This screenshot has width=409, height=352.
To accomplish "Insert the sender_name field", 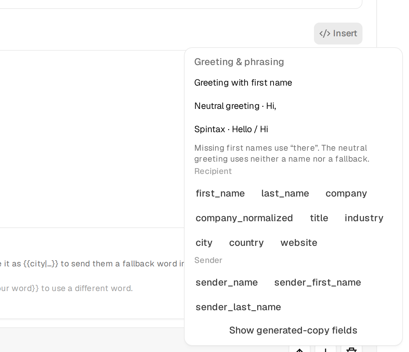I will (x=227, y=282).
